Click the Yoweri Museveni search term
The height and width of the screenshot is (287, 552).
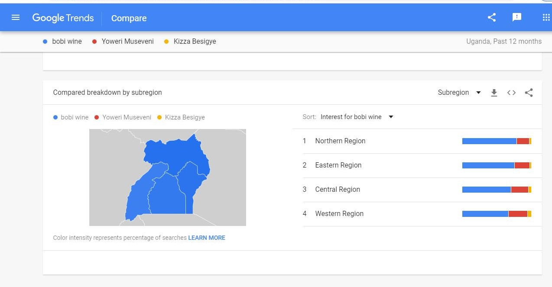127,42
